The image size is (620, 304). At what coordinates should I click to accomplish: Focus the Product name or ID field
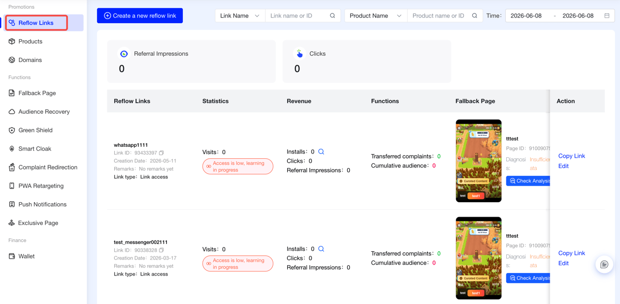pyautogui.click(x=439, y=16)
